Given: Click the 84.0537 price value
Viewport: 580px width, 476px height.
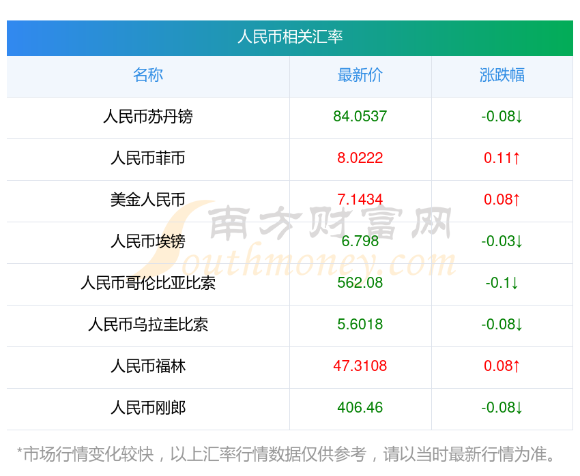Looking at the screenshot, I should tap(360, 117).
